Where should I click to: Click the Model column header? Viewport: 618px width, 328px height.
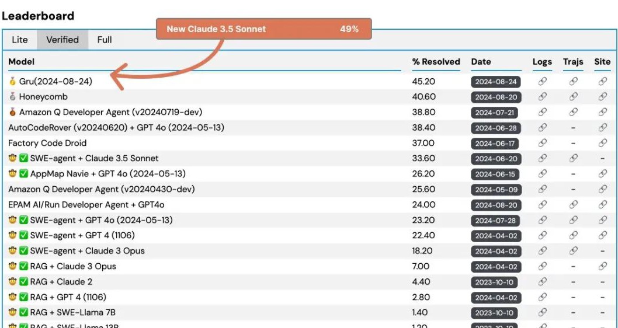pyautogui.click(x=21, y=62)
